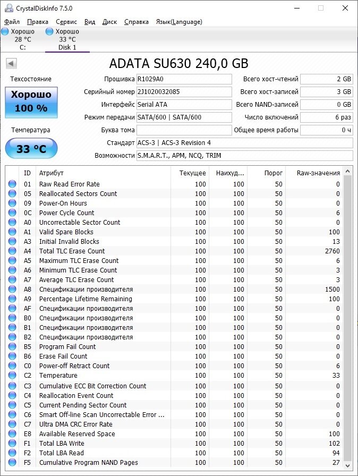Click the status orb for Available Reserved Space
The height and width of the screenshot is (476, 358).
pos(12,433)
